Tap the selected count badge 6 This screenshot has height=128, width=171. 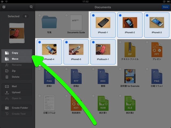point(26,16)
